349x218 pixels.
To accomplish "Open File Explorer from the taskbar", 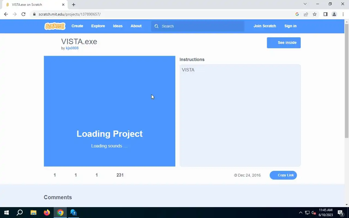I will [x=33, y=213].
